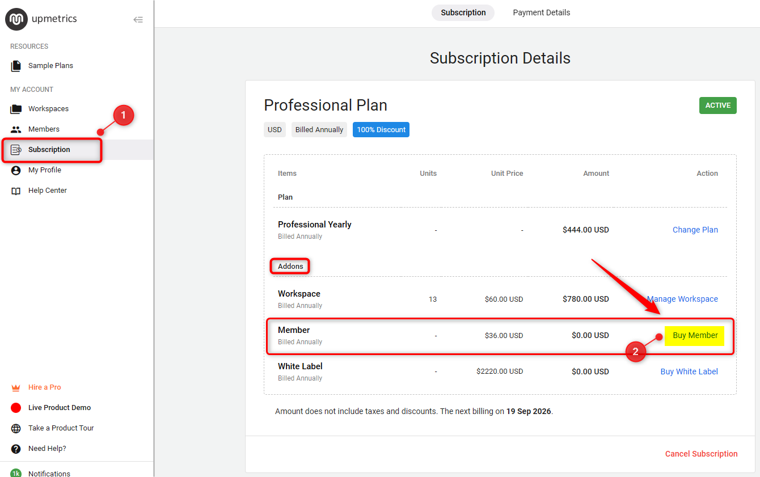Screen dimensions: 760x477
Task: Click the Professional Plan heading
Action: (x=326, y=105)
